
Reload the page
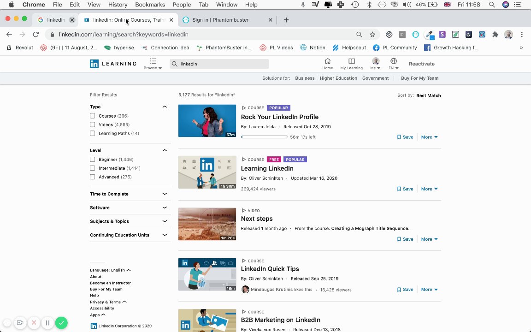tap(35, 34)
